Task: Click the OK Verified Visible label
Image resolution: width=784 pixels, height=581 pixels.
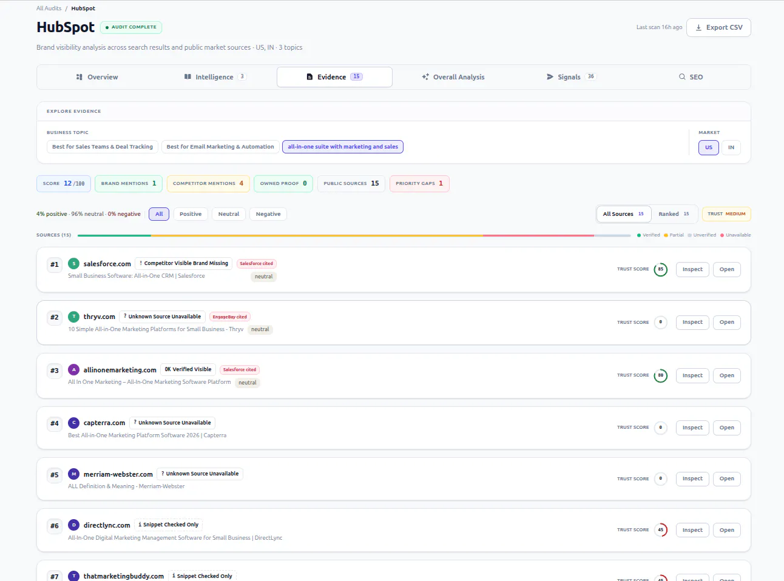Action: tap(188, 369)
